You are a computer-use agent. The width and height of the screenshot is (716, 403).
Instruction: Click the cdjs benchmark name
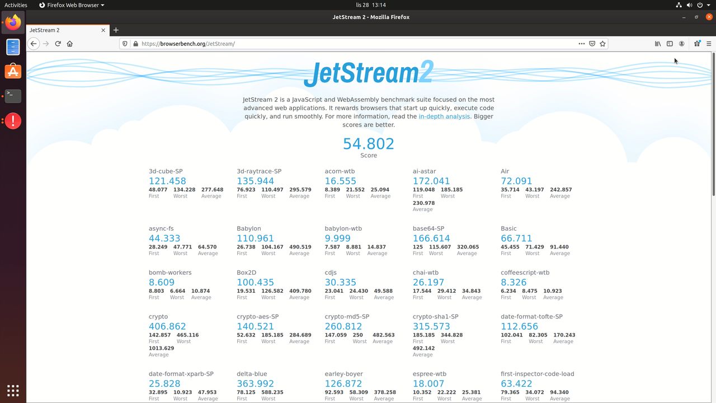[331, 273]
